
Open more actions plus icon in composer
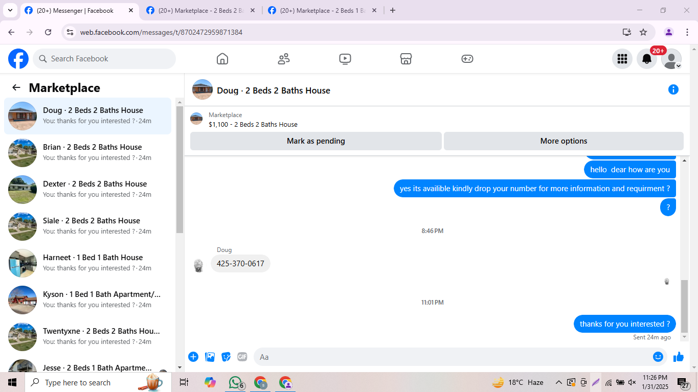pyautogui.click(x=193, y=357)
